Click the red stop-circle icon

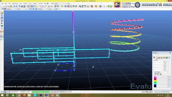pyautogui.click(x=68, y=6)
